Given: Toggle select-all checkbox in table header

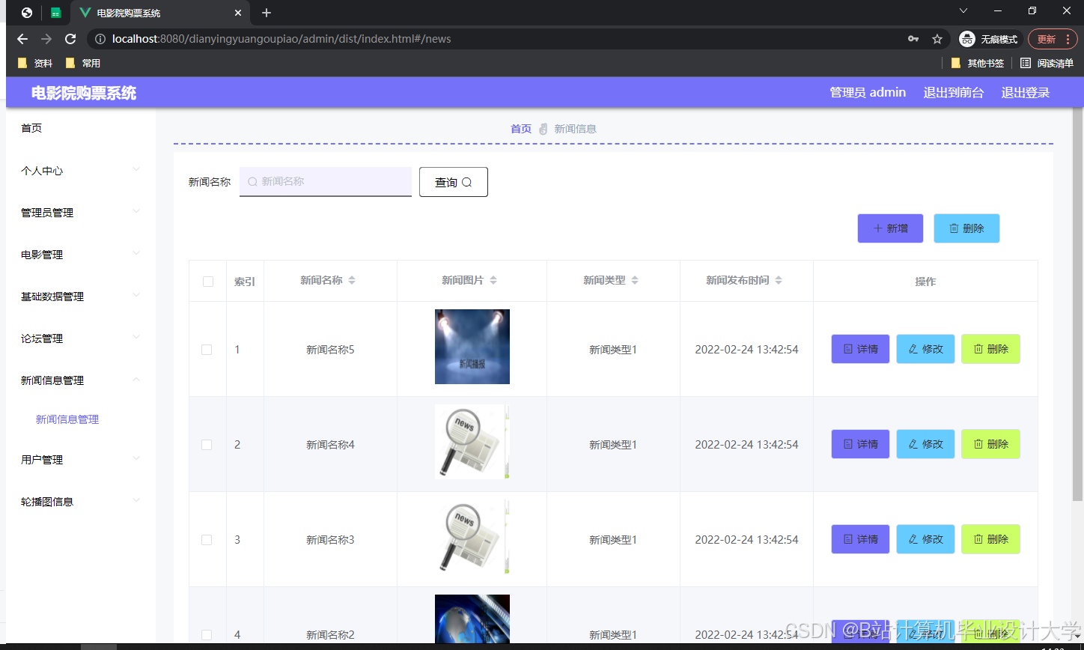Looking at the screenshot, I should 208,282.
